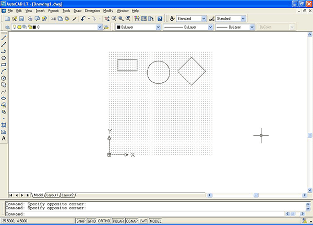Select the Spline tool
The image size is (313, 225).
4,92
